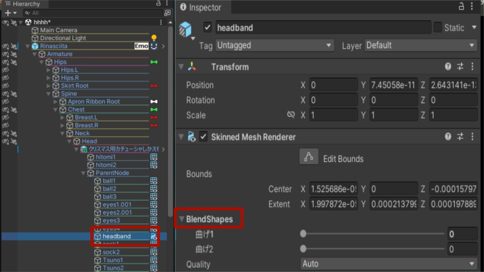This screenshot has width=484, height=272.
Task: Open Transform component help icon
Action: pyautogui.click(x=448, y=67)
